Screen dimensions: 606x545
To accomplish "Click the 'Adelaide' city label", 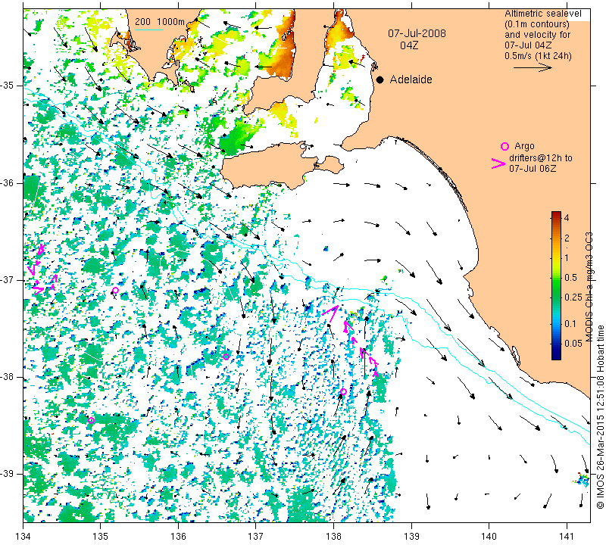I will click(x=411, y=79).
